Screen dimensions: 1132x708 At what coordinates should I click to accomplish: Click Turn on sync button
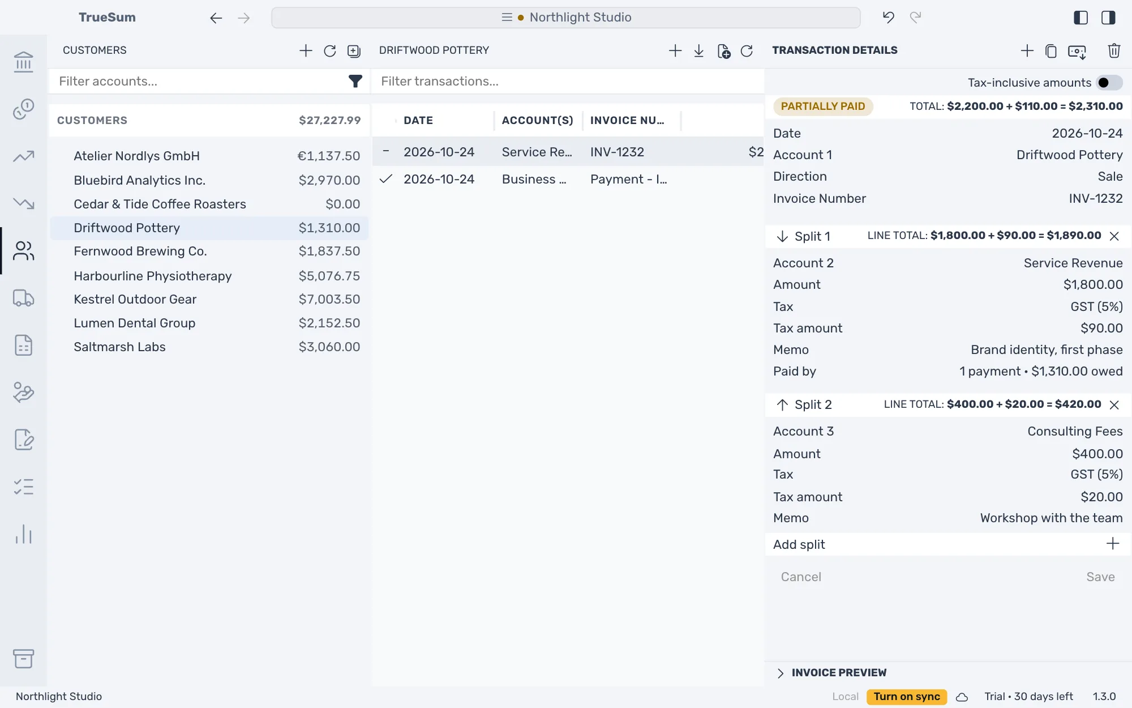click(907, 697)
